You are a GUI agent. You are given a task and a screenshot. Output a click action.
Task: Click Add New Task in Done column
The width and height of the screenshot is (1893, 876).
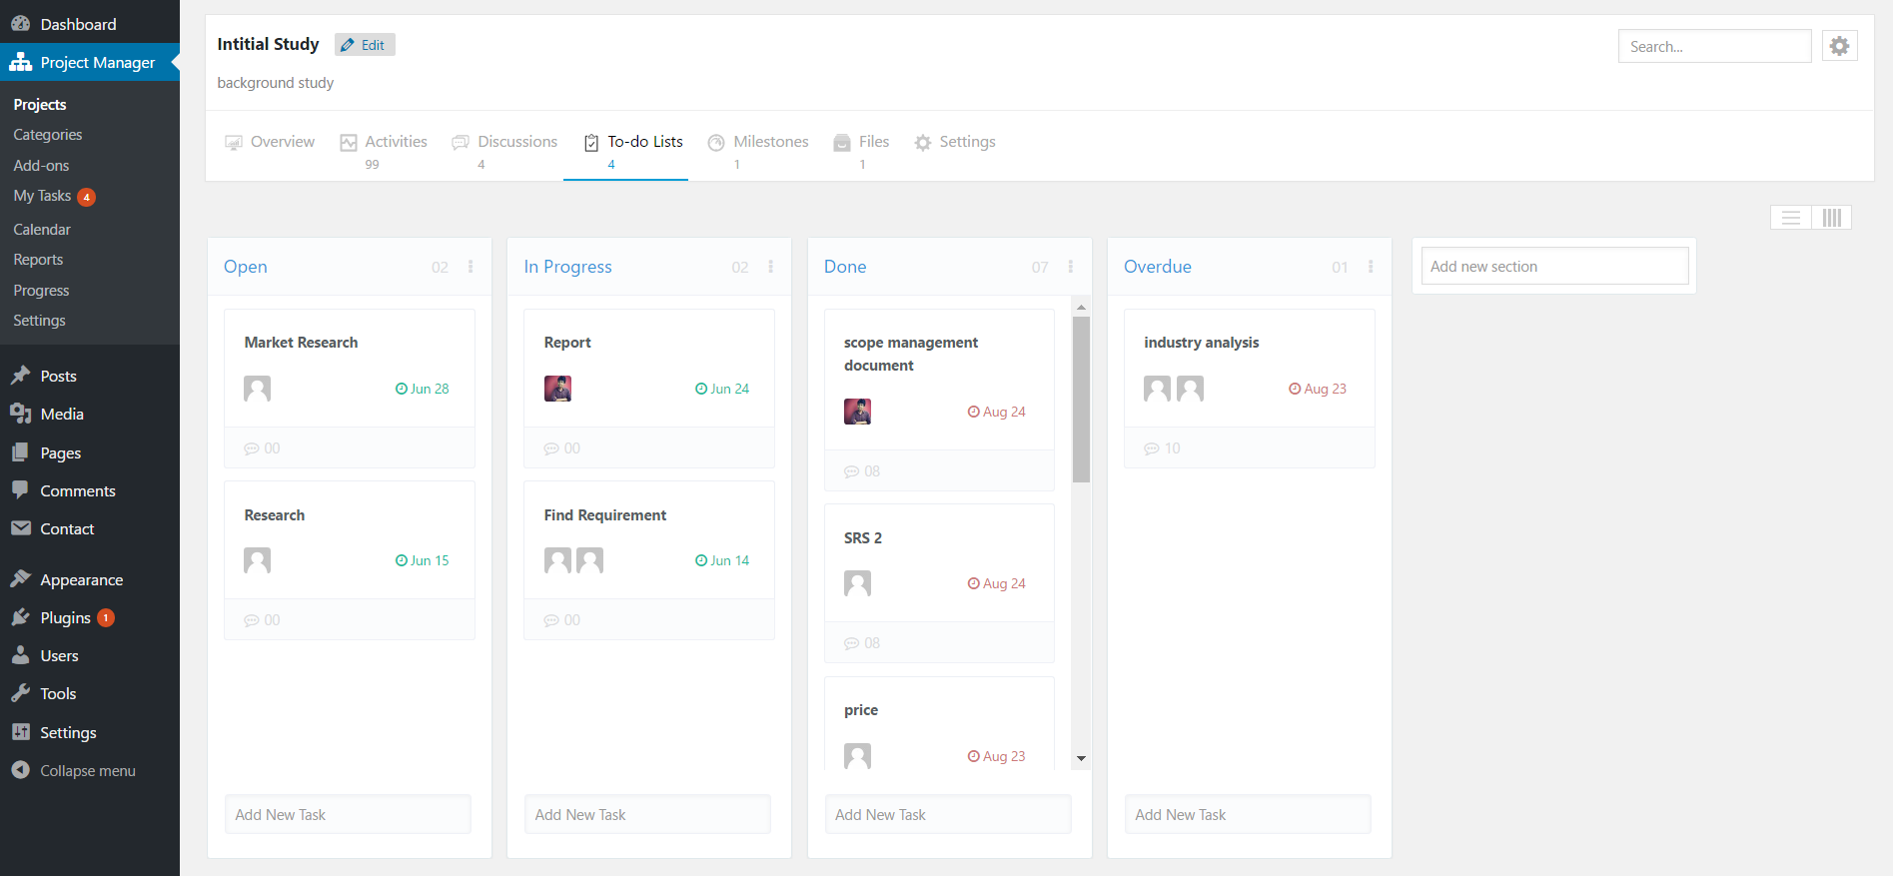pyautogui.click(x=947, y=815)
